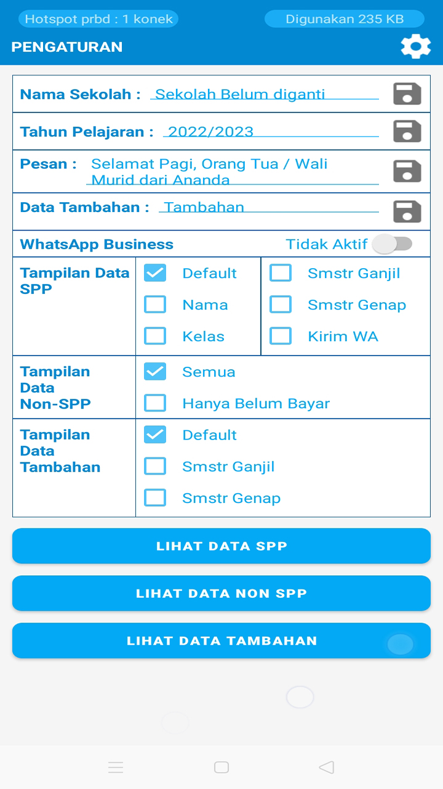Check the Nama option under Tampilan Data SPP
Screen dimensions: 443x789
[155, 305]
